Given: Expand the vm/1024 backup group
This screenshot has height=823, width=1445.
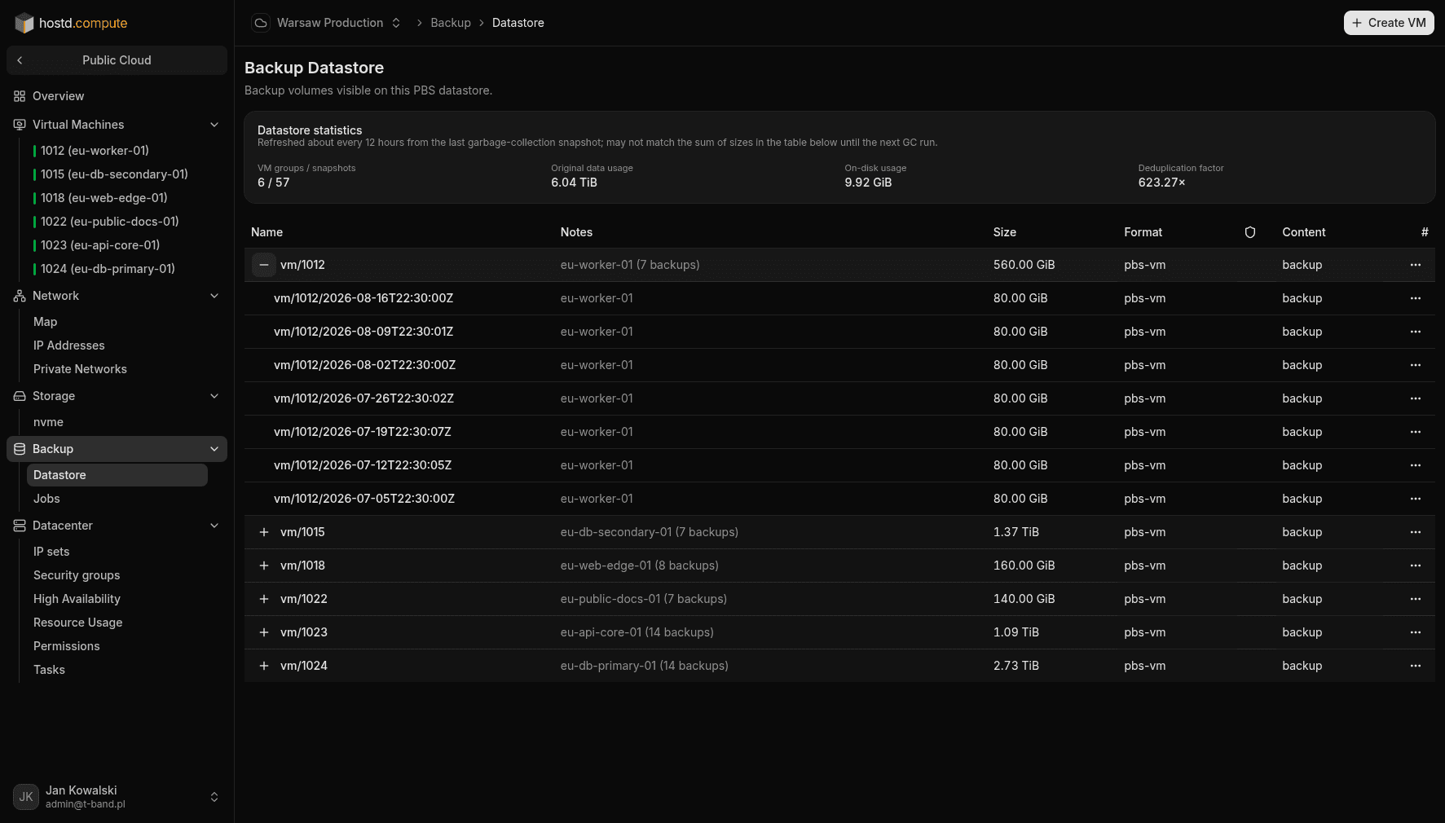Looking at the screenshot, I should [264, 666].
